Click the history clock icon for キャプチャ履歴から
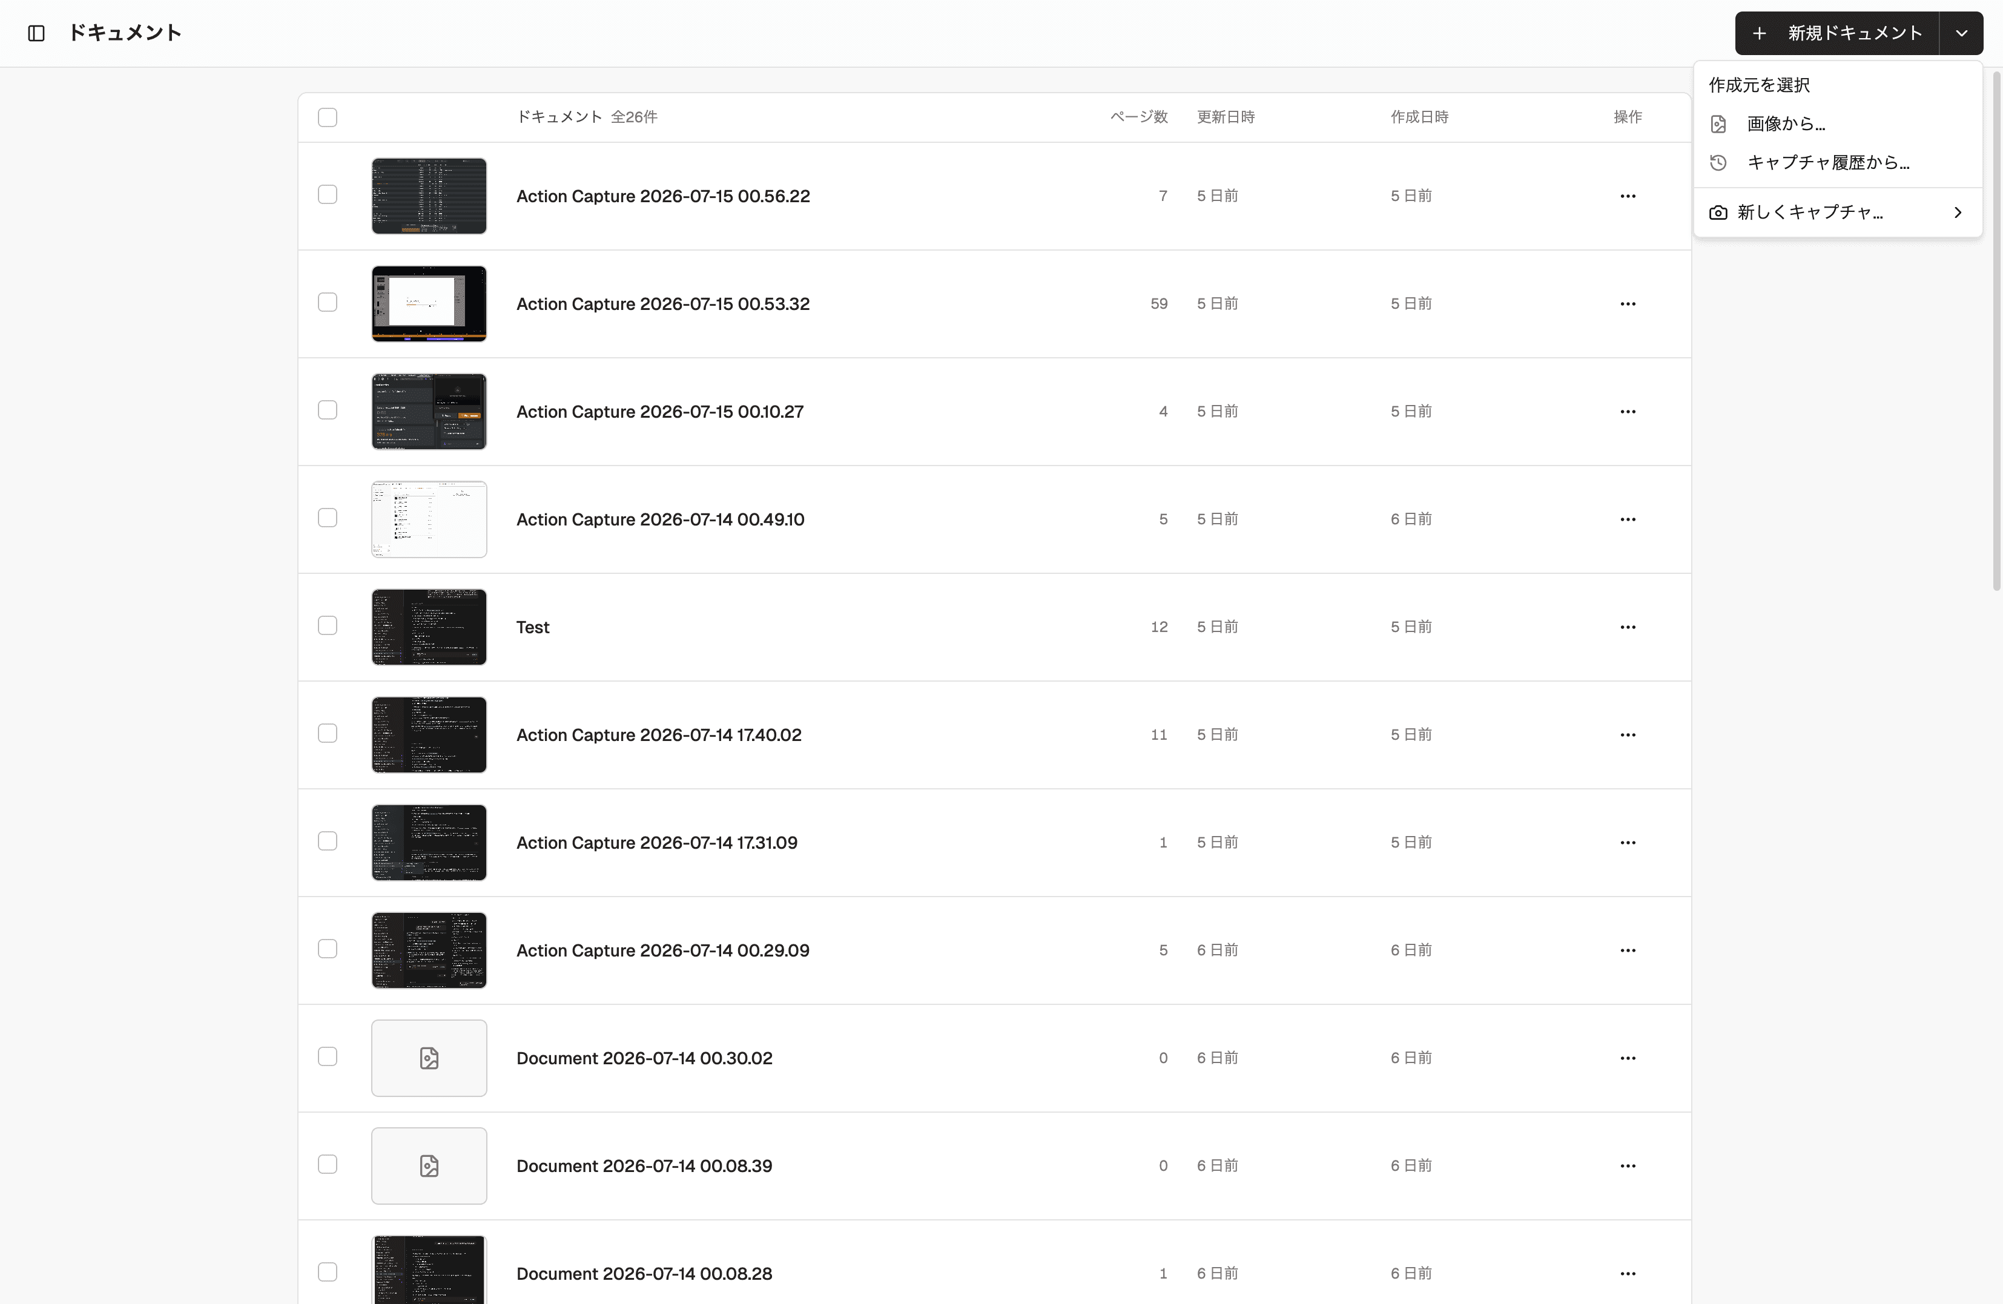This screenshot has height=1304, width=2003. (x=1718, y=162)
